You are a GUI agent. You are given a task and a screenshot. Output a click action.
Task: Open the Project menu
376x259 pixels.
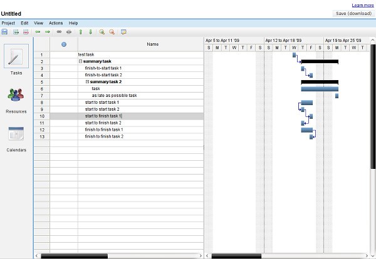[x=8, y=23]
